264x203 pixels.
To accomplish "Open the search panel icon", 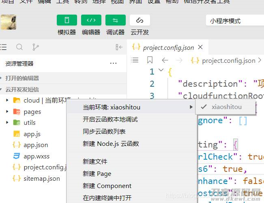I will (19, 47).
